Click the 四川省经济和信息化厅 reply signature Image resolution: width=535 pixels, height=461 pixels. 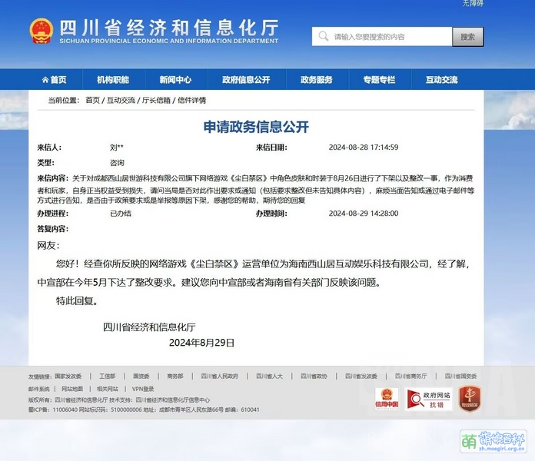click(x=149, y=327)
